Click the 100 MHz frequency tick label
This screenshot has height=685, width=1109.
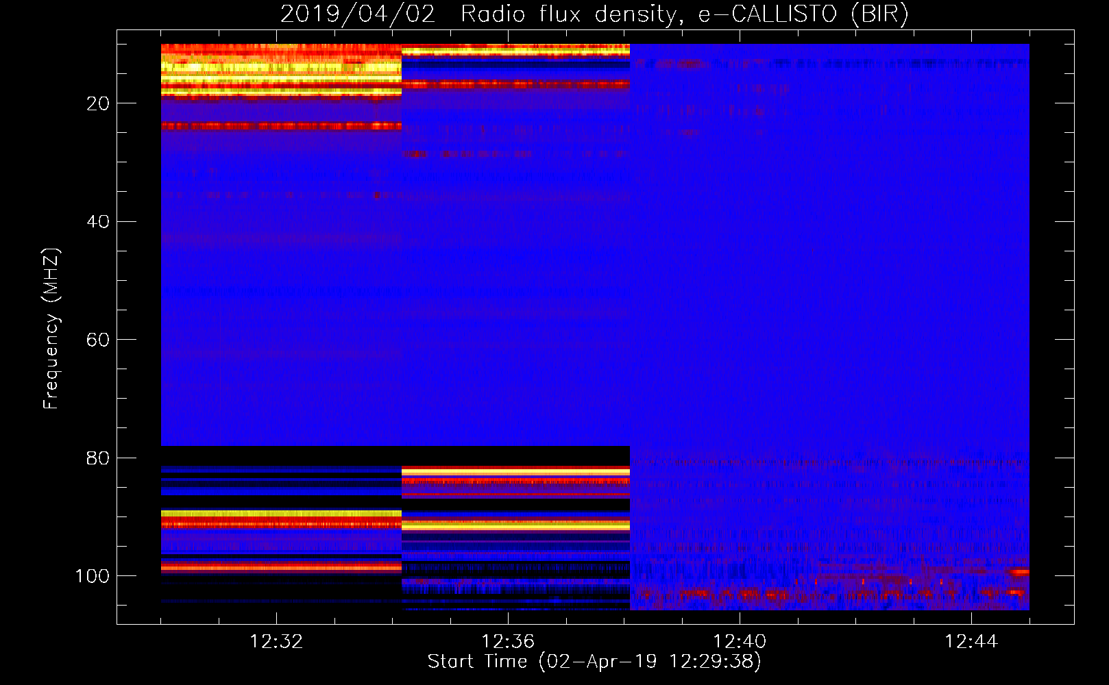click(x=93, y=576)
